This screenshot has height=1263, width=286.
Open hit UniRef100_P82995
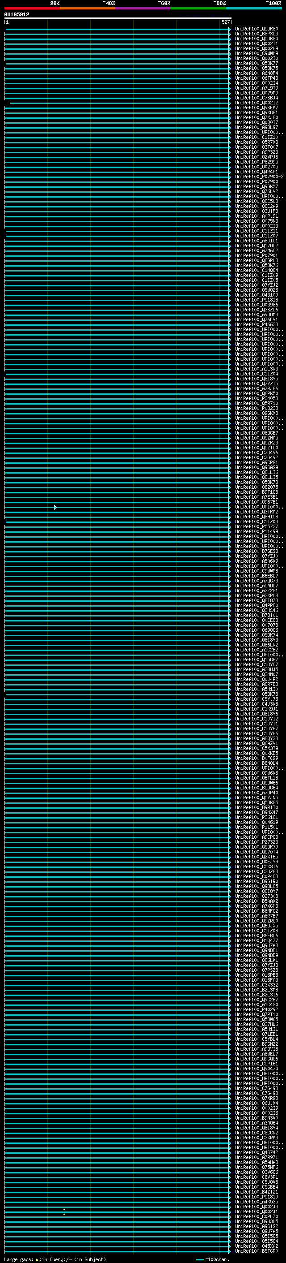point(256,162)
